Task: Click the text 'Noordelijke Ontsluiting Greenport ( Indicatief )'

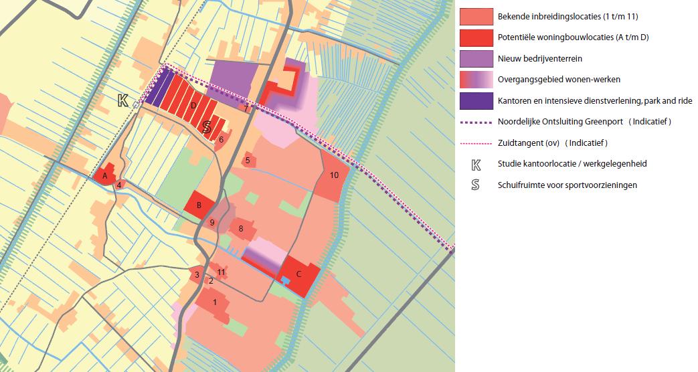Action: 584,122
